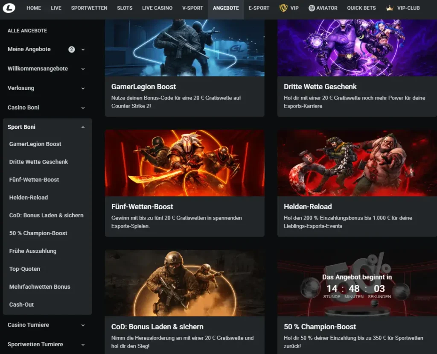The height and width of the screenshot is (354, 437).
Task: Expand the Verlosung section
Action: [83, 88]
